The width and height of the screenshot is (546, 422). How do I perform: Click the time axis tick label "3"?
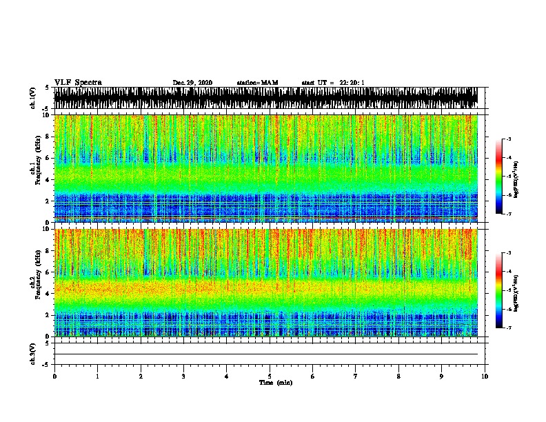pos(183,376)
